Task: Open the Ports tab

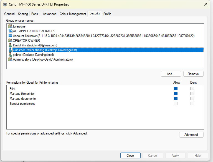Action: click(x=35, y=14)
